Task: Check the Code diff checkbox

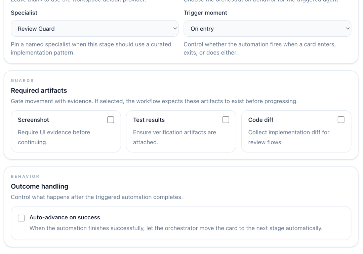Action: click(x=341, y=120)
